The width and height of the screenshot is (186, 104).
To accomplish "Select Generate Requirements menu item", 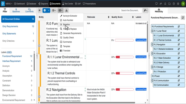I will tap(71, 33).
